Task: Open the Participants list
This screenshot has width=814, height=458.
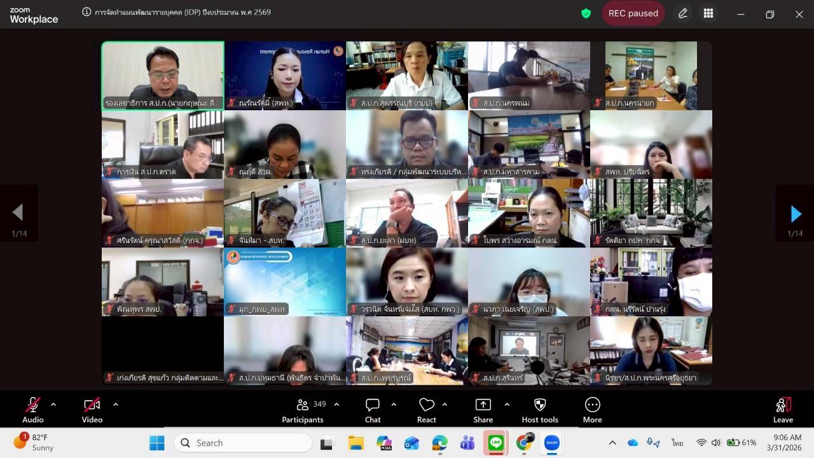Action: (303, 410)
